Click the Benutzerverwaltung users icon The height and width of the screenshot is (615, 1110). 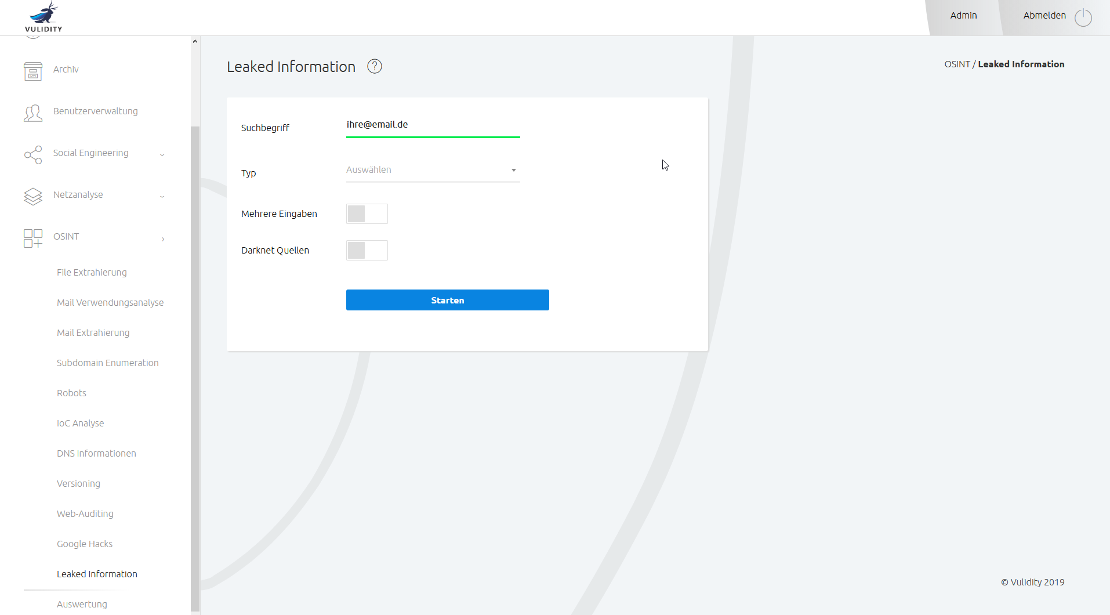pos(33,113)
